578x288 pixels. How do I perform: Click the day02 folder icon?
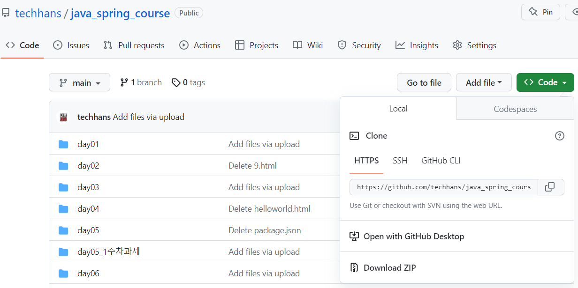click(x=63, y=166)
